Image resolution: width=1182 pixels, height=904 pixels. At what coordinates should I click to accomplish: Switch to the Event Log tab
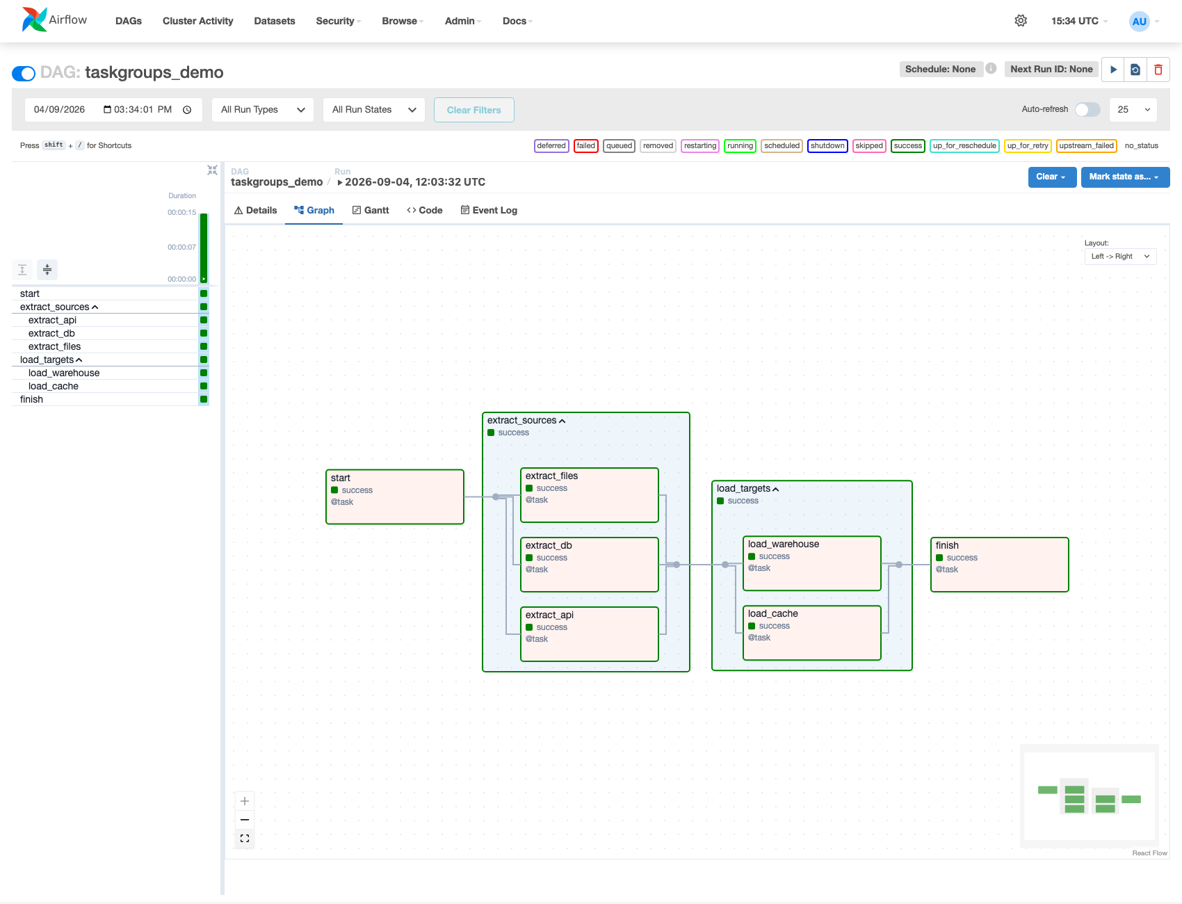489,210
